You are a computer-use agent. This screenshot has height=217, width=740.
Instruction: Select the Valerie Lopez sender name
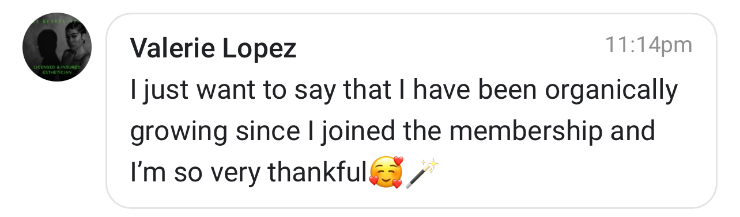(213, 50)
